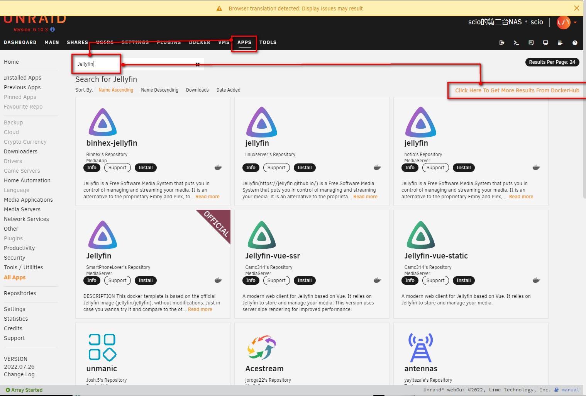The height and width of the screenshot is (396, 586).
Task: Sort results by Date Added
Action: coord(228,90)
